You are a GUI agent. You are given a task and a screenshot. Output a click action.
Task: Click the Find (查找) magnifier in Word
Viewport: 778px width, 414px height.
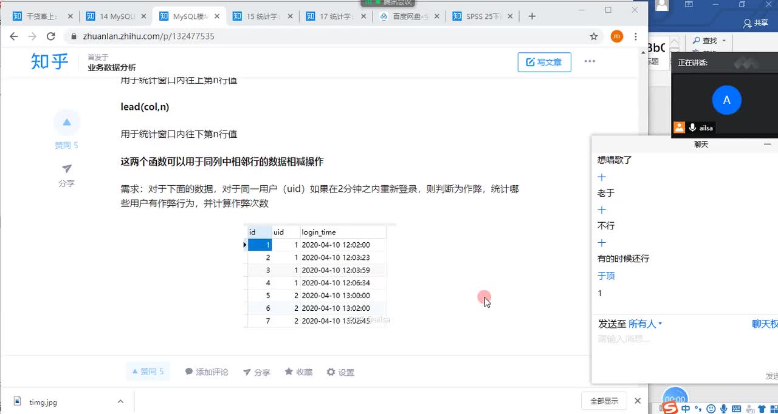point(697,40)
